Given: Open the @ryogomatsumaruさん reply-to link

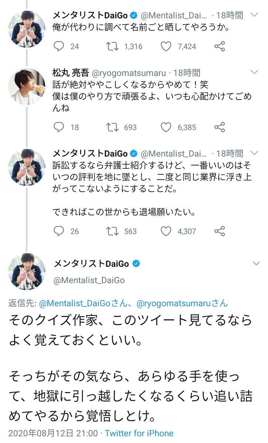Looking at the screenshot, I should pos(182,303).
